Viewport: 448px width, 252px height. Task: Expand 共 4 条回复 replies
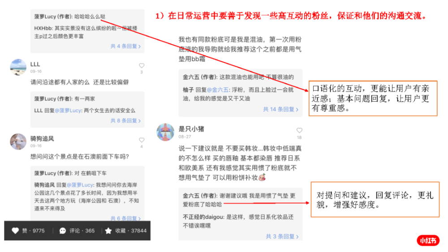(x=126, y=46)
